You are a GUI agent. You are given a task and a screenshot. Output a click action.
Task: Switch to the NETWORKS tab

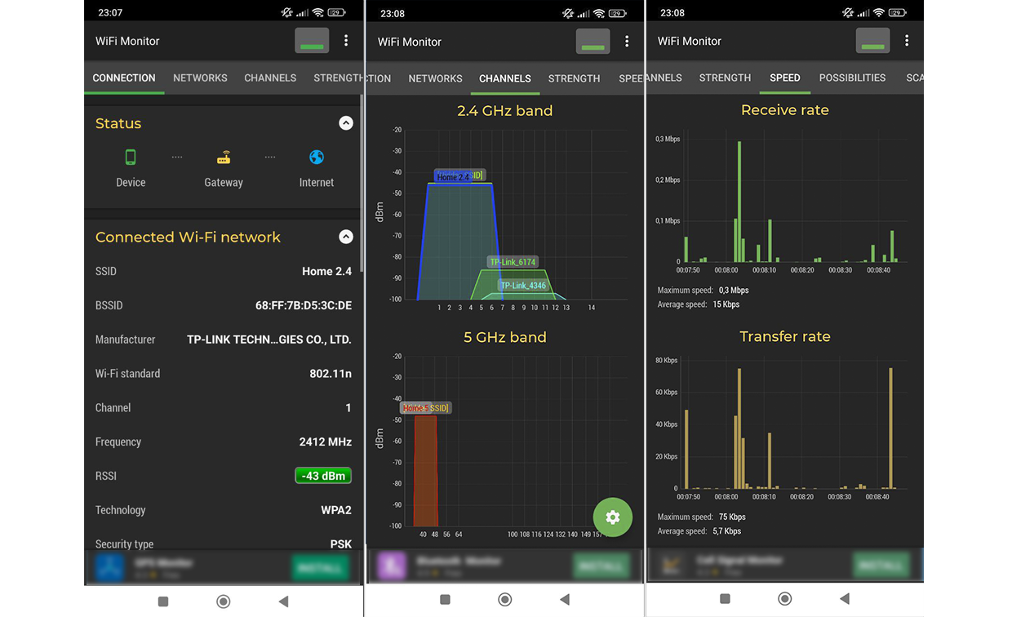tap(200, 78)
